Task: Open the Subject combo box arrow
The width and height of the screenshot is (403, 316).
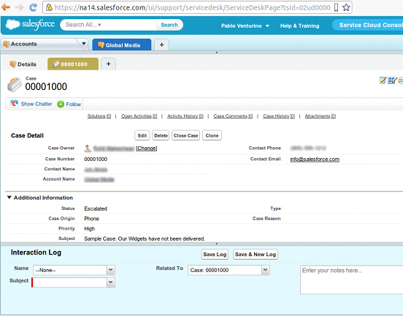Action: pyautogui.click(x=110, y=282)
